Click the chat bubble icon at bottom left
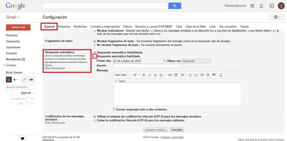Viewport: 287px width, 141px height. tap(22, 138)
